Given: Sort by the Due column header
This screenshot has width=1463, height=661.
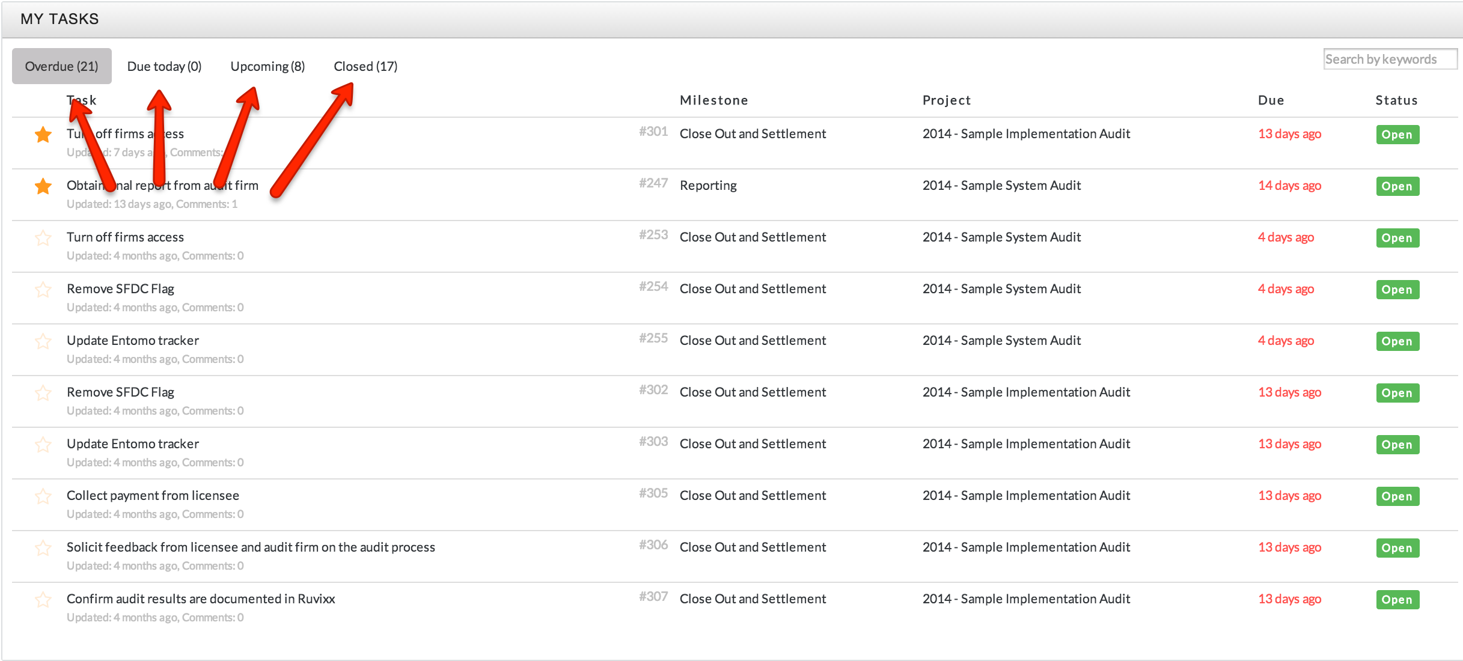Looking at the screenshot, I should (x=1271, y=100).
